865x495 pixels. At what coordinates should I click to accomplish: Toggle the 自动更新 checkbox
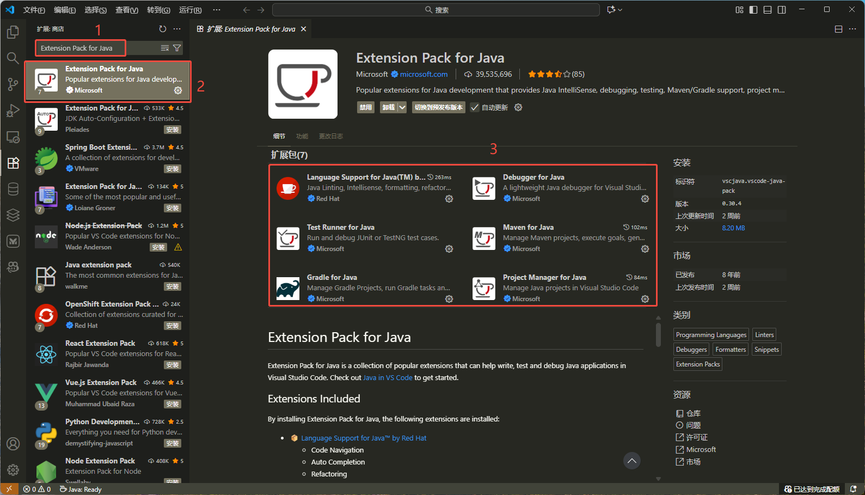(x=475, y=108)
